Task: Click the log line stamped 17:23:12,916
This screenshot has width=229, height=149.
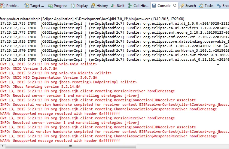Action: 114,41
